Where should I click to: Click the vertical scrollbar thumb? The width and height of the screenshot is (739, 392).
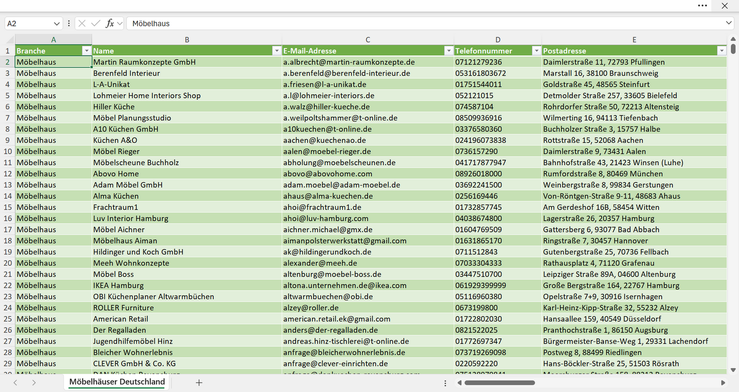click(733, 49)
